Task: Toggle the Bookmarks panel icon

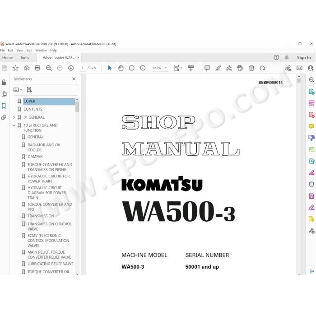Action: click(x=4, y=106)
